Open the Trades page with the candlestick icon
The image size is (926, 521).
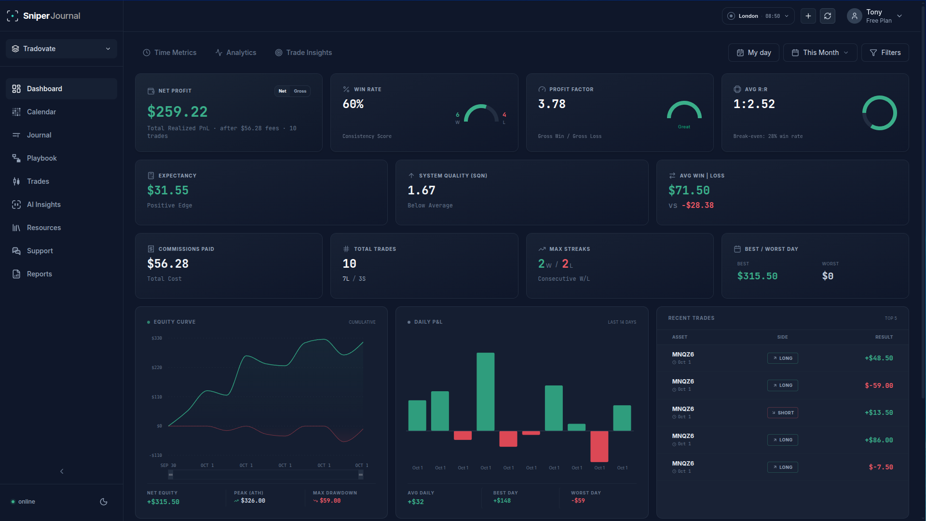(61, 181)
